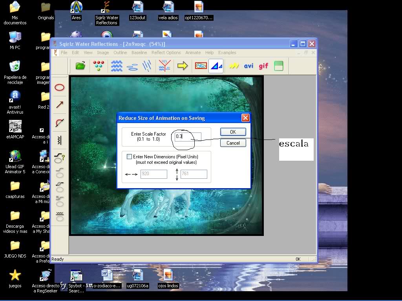Toggle the blue triangles reduce-size icon
The width and height of the screenshot is (402, 301).
click(216, 66)
